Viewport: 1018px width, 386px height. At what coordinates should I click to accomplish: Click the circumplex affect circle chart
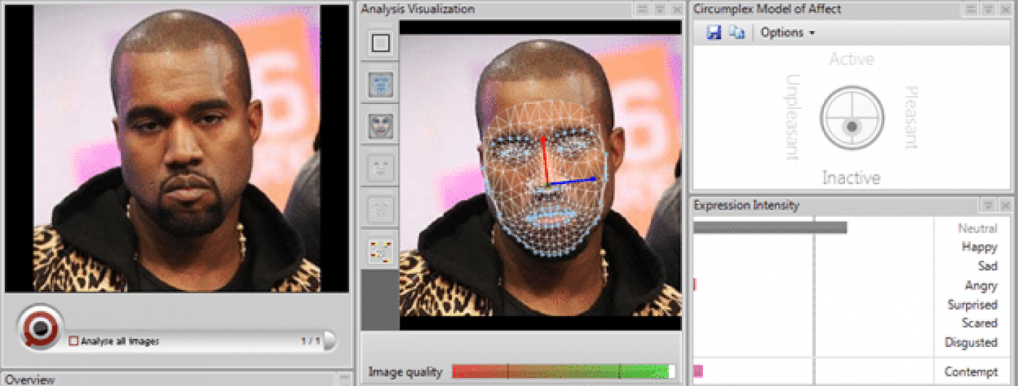[852, 119]
